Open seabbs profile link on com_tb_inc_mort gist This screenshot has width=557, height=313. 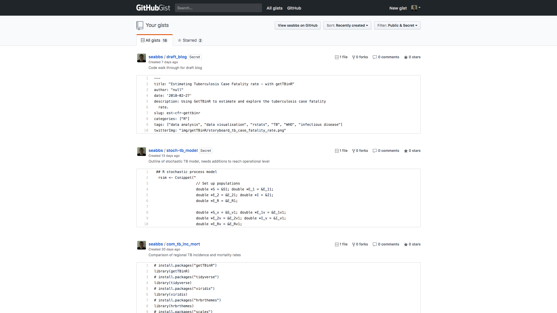[155, 244]
